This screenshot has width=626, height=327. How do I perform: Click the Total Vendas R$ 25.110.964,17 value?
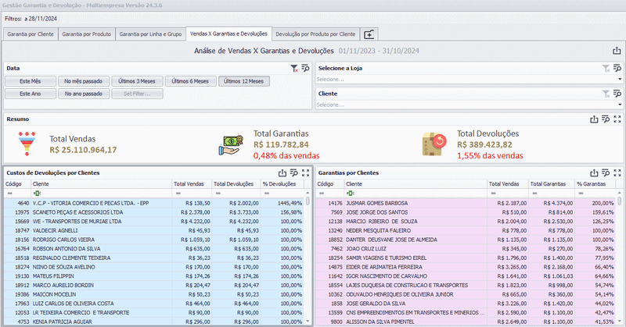pos(83,150)
